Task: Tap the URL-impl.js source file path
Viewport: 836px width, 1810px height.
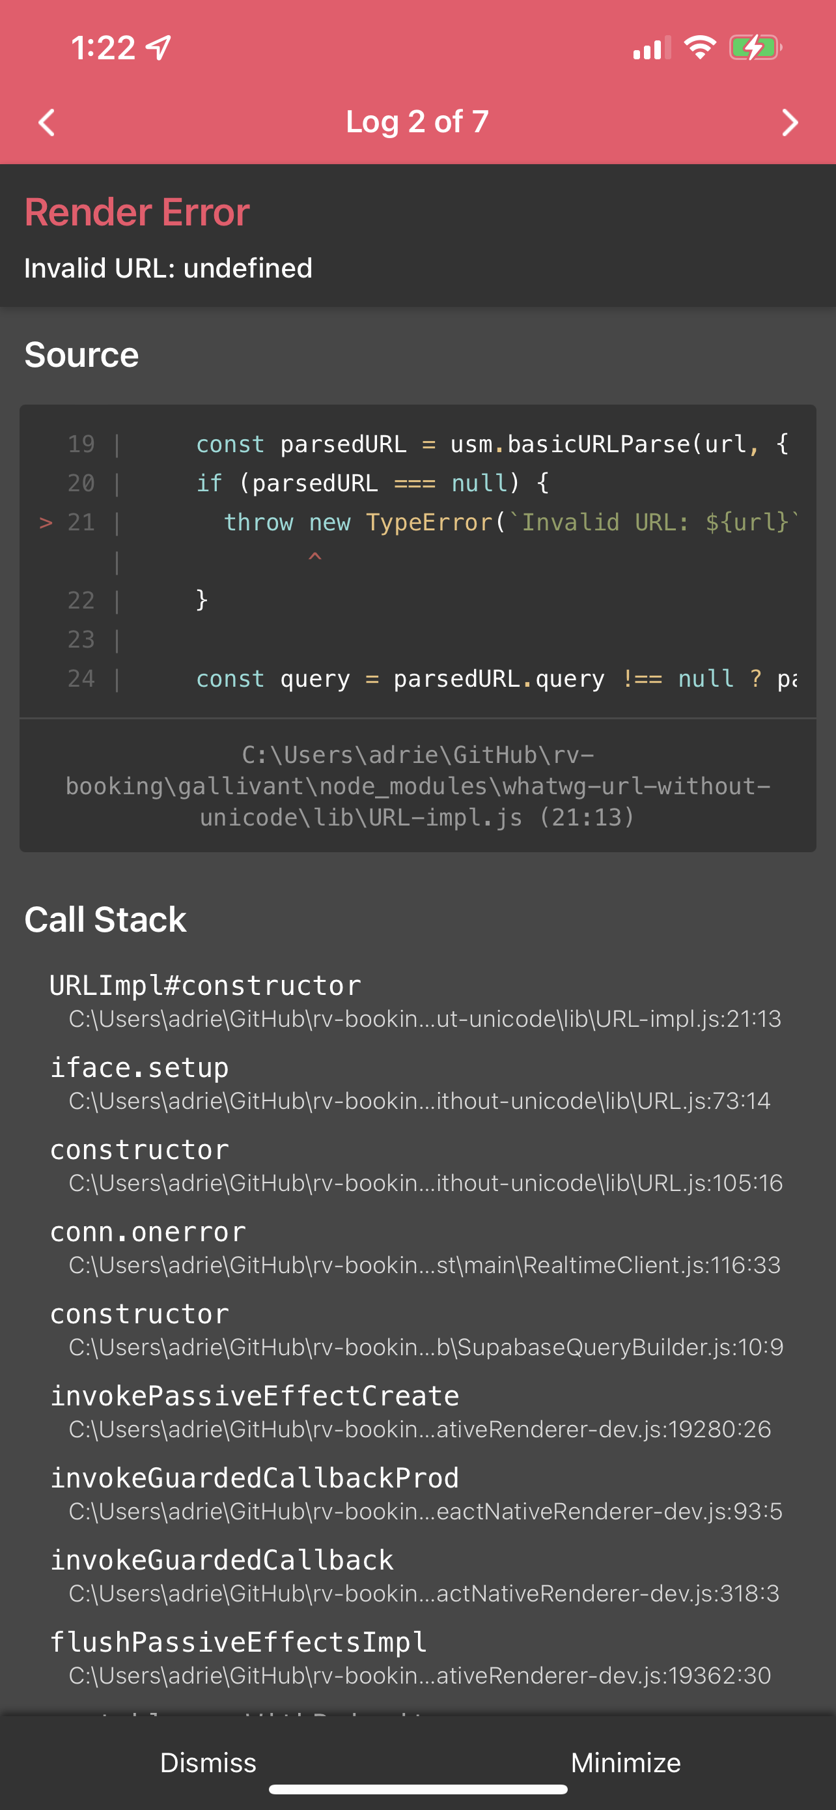Action: pyautogui.click(x=417, y=786)
